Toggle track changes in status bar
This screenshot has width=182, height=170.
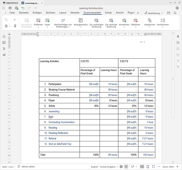[x=133, y=167]
